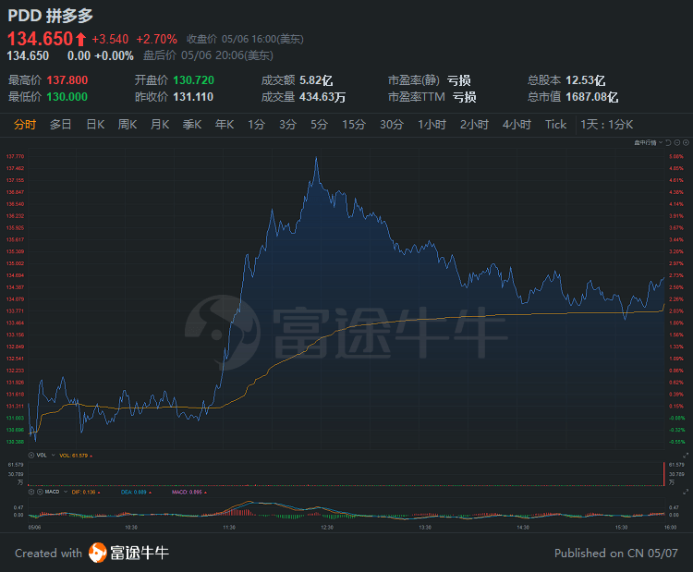Open the 盘中行情 session dropdown
This screenshot has width=693, height=572.
coord(649,143)
